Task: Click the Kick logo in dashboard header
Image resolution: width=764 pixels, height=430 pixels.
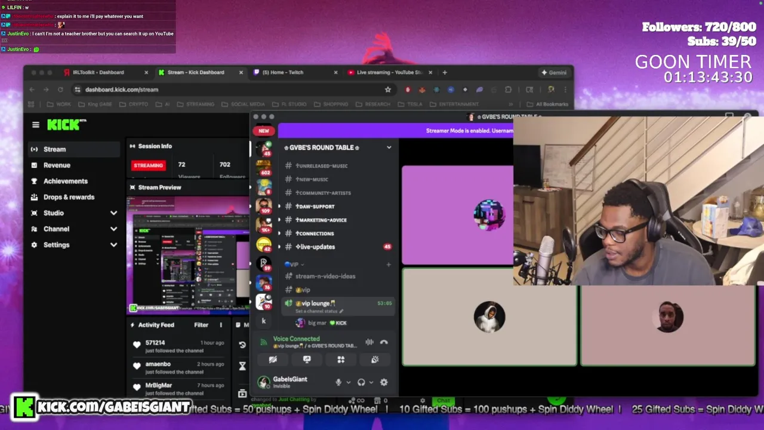Action: click(66, 125)
